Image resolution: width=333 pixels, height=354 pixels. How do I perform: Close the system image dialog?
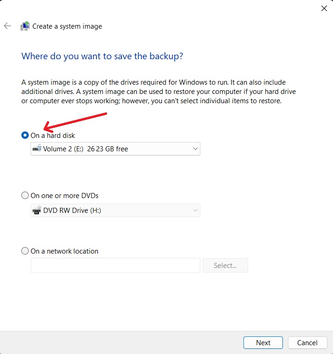(x=324, y=8)
